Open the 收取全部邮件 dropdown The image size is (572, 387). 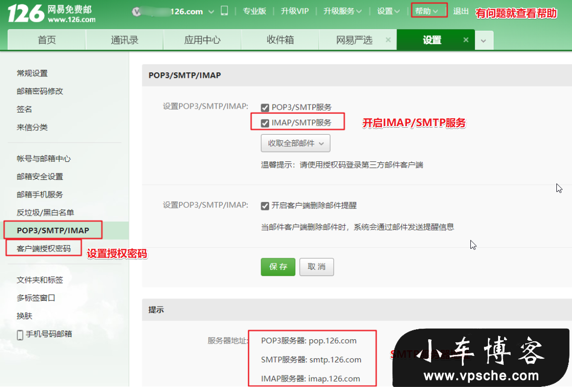coord(294,143)
